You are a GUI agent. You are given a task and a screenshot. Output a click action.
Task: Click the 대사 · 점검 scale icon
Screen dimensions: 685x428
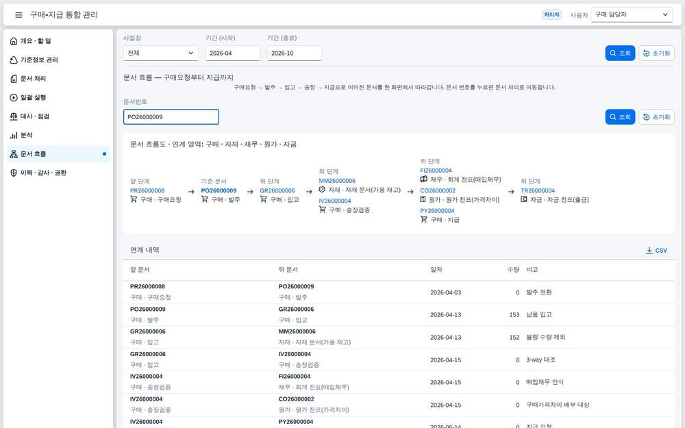pyautogui.click(x=14, y=116)
